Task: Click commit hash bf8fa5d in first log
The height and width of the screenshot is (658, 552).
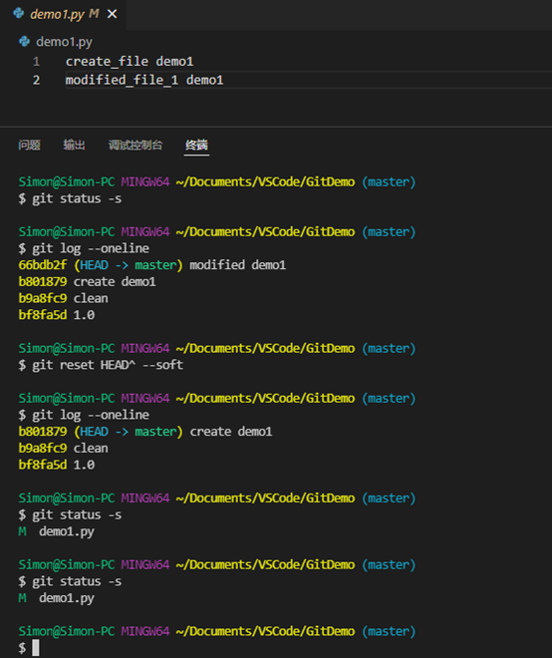Action: point(43,315)
